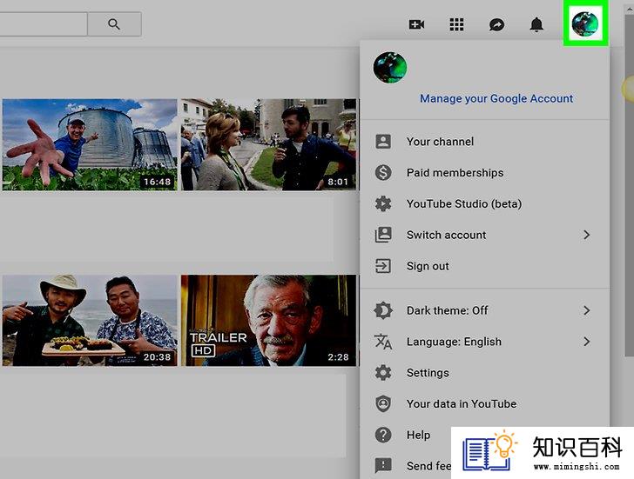634x479 pixels.
Task: Open the 8:01 street interview thumbnail
Action: pyautogui.click(x=269, y=145)
